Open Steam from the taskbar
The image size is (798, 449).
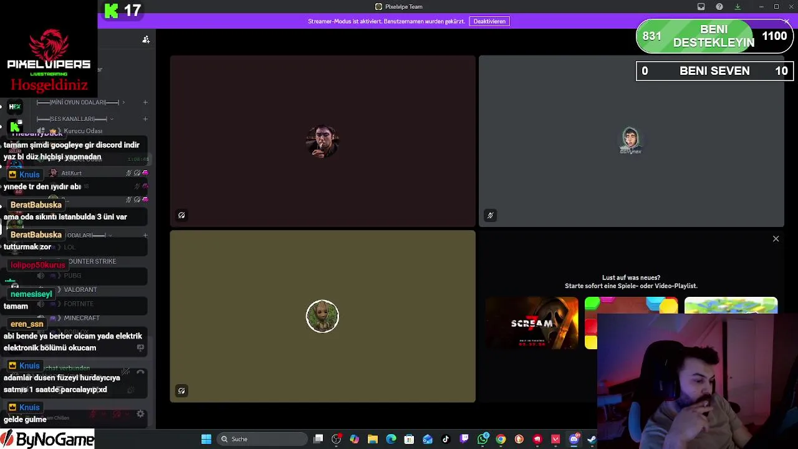(592, 439)
